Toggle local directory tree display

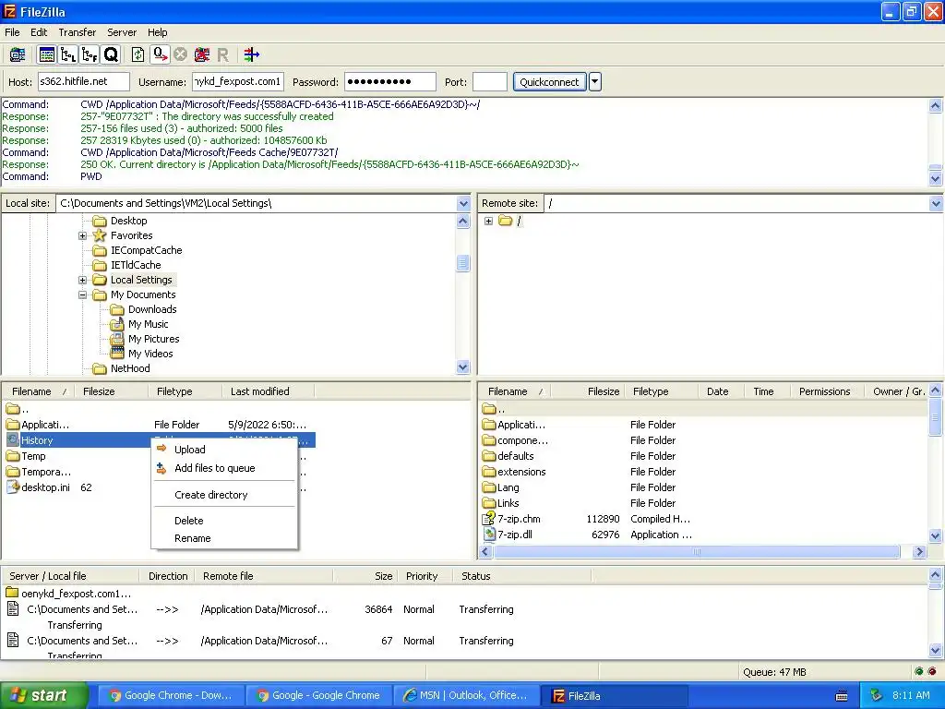click(68, 54)
